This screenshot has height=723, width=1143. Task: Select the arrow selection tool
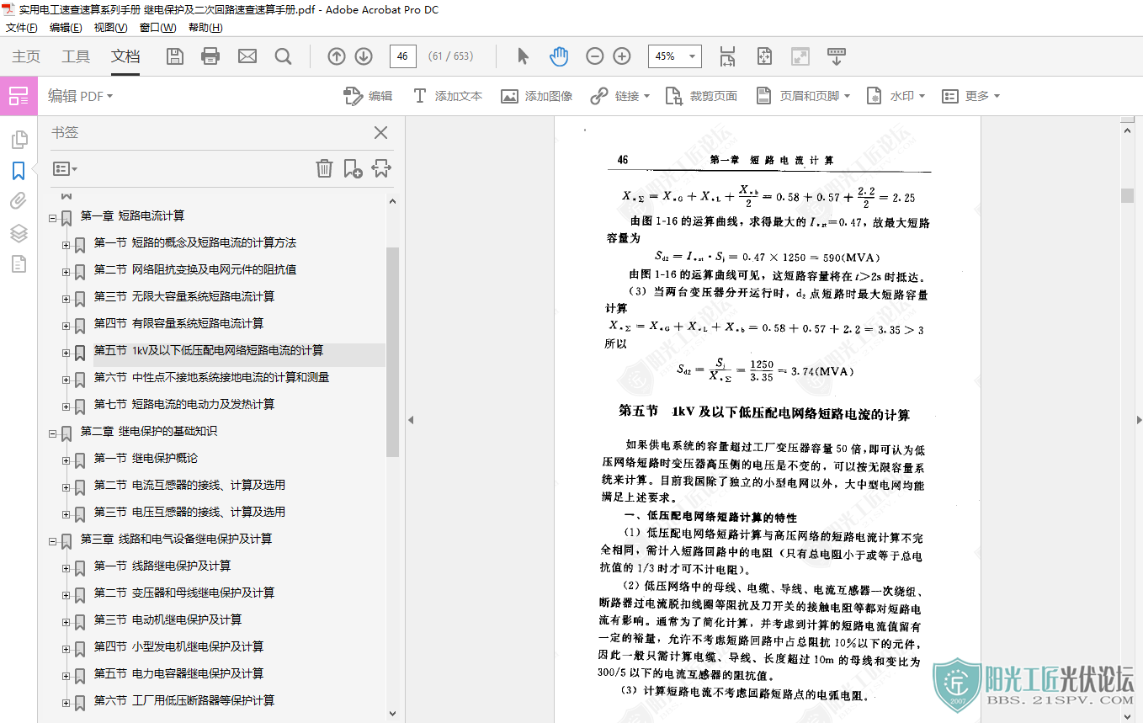[x=523, y=56]
